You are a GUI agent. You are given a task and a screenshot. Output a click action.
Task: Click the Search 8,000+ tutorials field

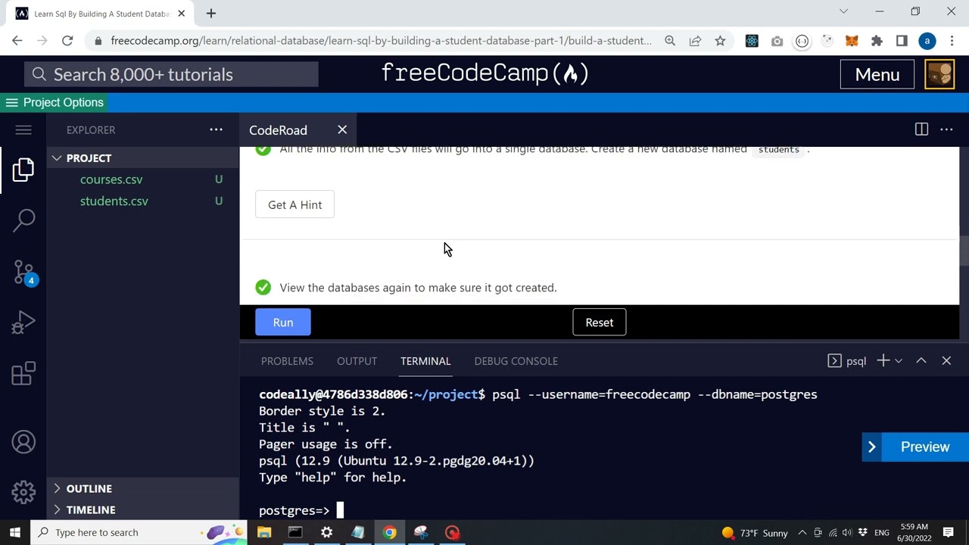coord(171,74)
